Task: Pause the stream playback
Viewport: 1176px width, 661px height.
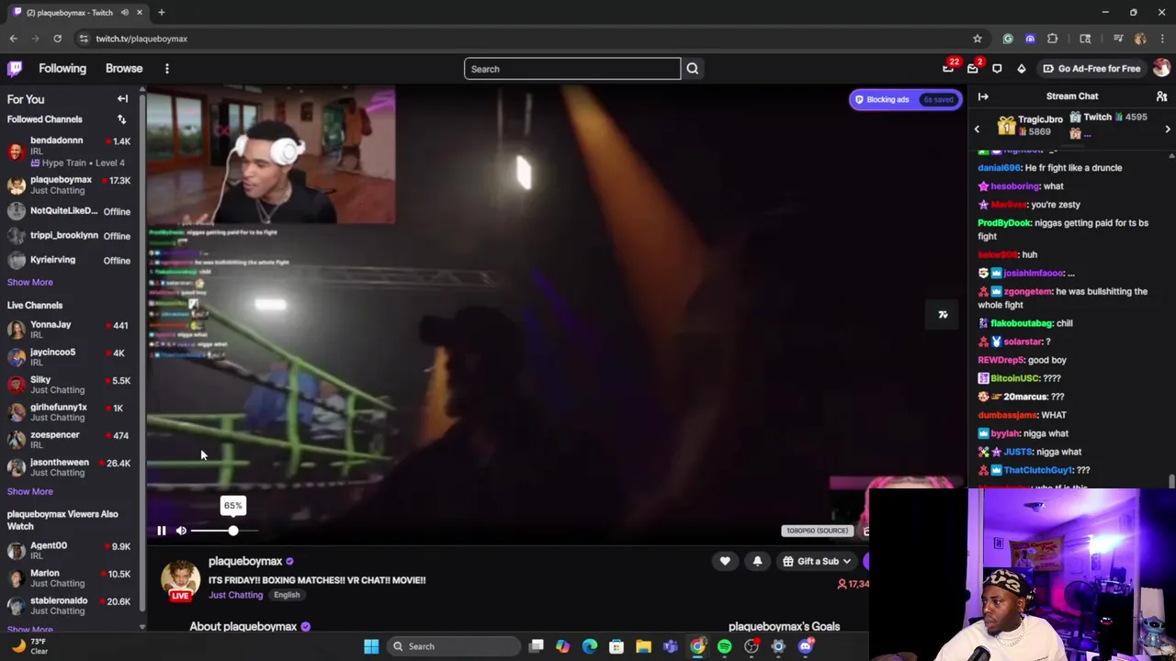Action: [162, 531]
